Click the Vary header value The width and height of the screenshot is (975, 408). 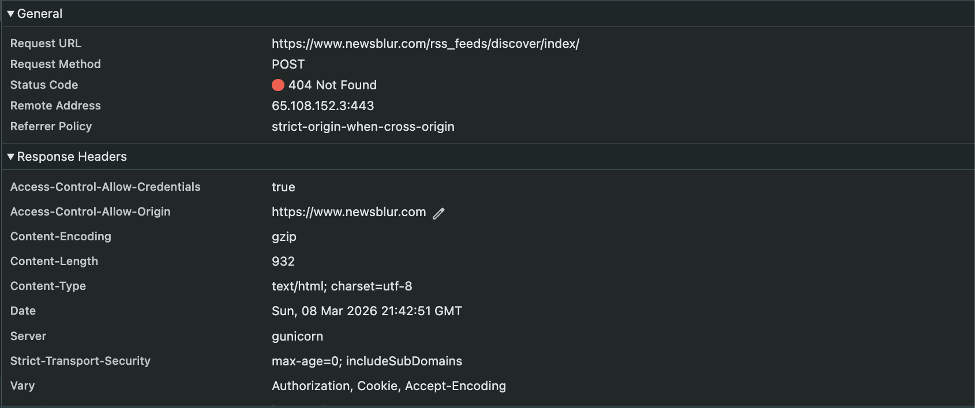click(x=388, y=386)
